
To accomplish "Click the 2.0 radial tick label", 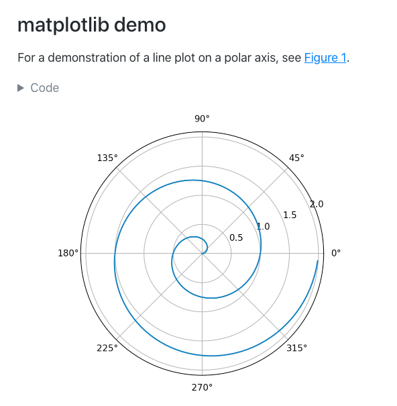I will (317, 204).
